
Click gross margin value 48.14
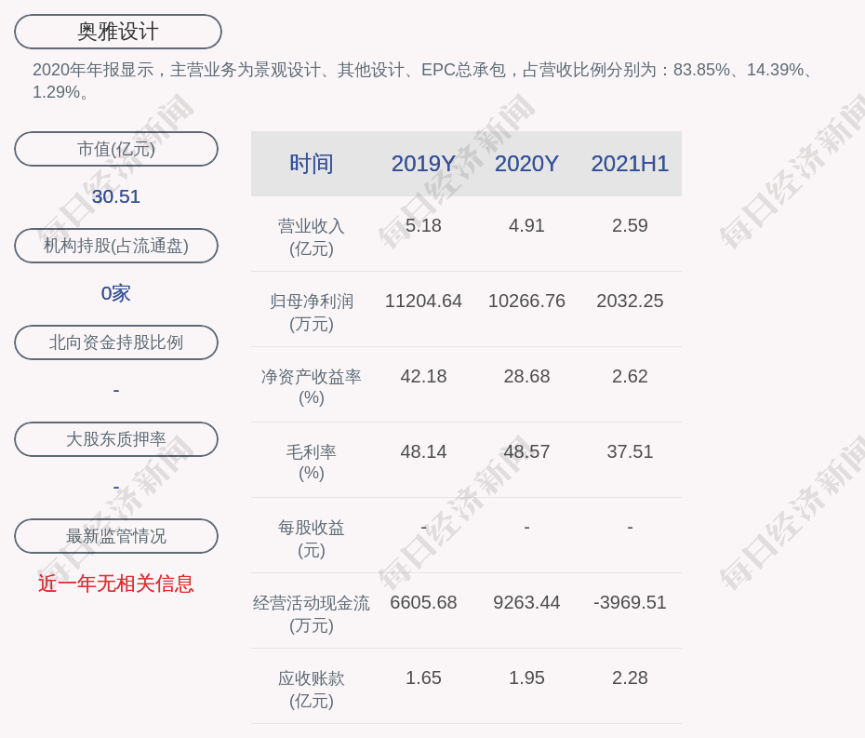tap(423, 451)
